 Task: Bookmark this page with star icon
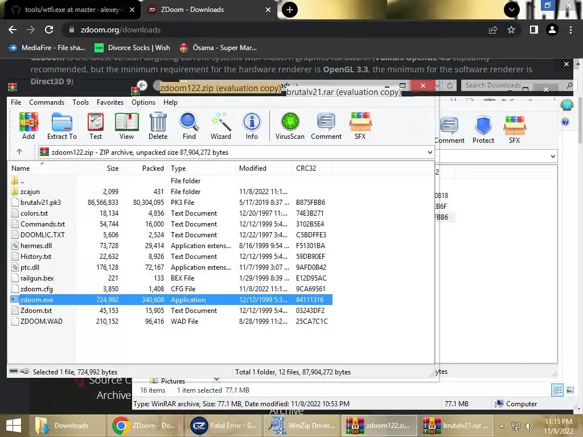pos(511,30)
